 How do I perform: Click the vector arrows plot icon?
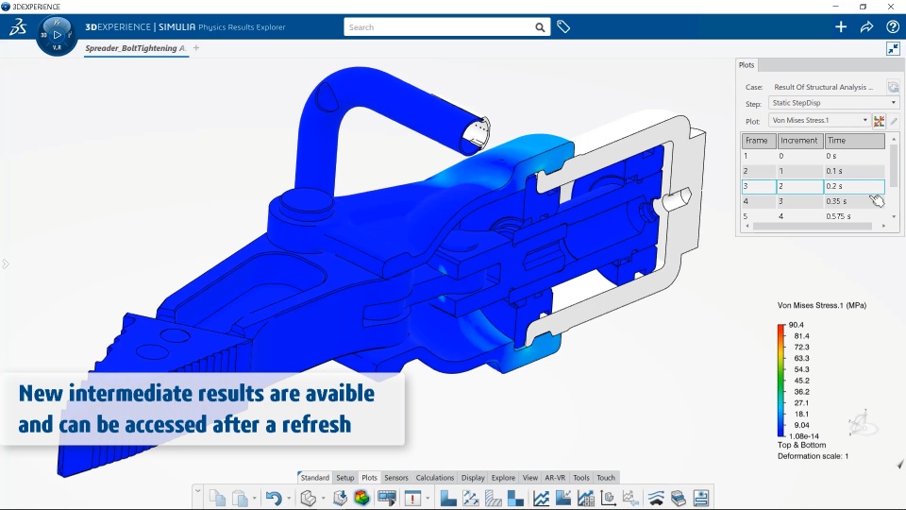coord(471,498)
